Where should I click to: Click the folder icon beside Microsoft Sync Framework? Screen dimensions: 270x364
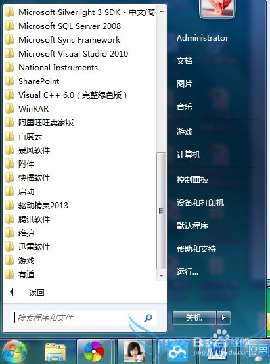(x=9, y=39)
